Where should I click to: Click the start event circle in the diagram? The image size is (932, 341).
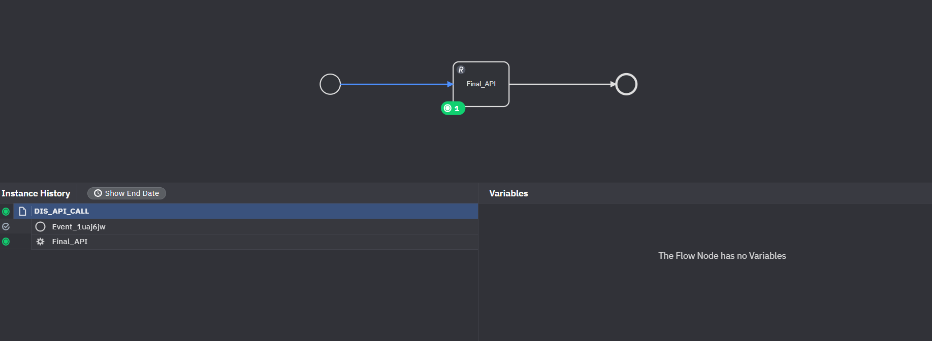pyautogui.click(x=330, y=84)
